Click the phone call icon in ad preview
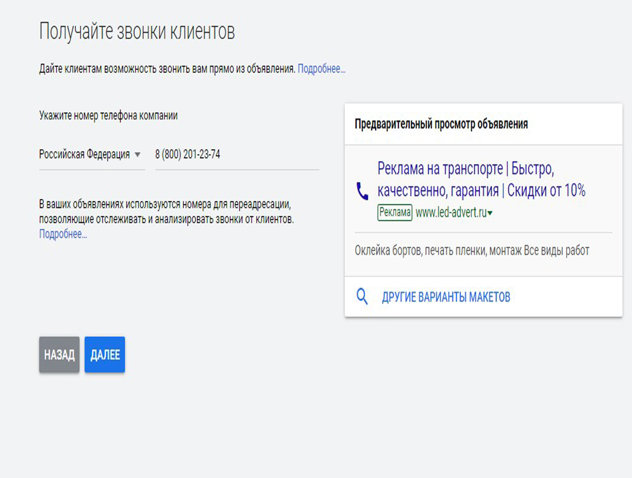The height and width of the screenshot is (478, 632). [362, 191]
